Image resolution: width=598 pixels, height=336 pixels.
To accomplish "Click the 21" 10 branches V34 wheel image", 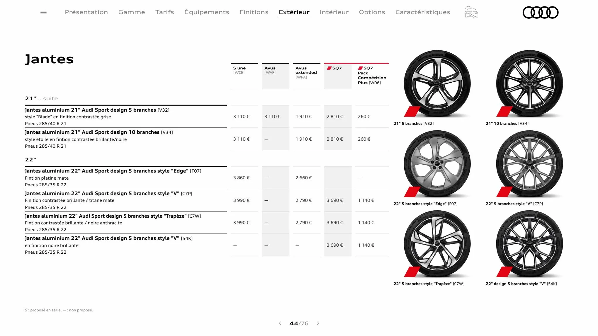I will 529,84.
